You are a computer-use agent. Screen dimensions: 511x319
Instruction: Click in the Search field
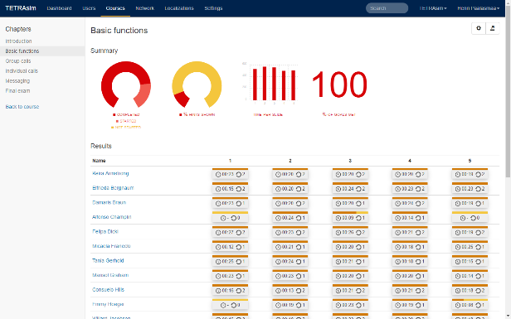point(387,8)
